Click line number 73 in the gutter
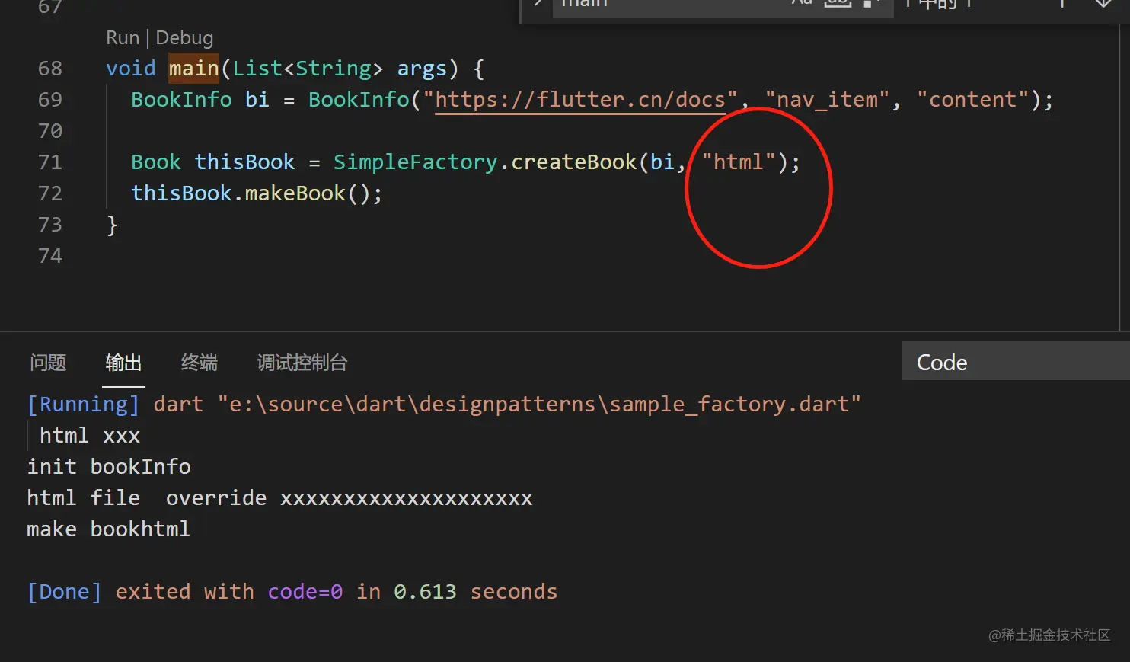The width and height of the screenshot is (1130, 662). click(50, 225)
